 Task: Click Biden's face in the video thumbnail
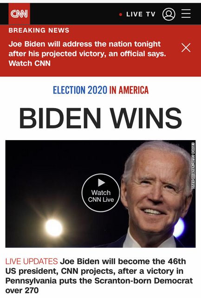click(156, 193)
